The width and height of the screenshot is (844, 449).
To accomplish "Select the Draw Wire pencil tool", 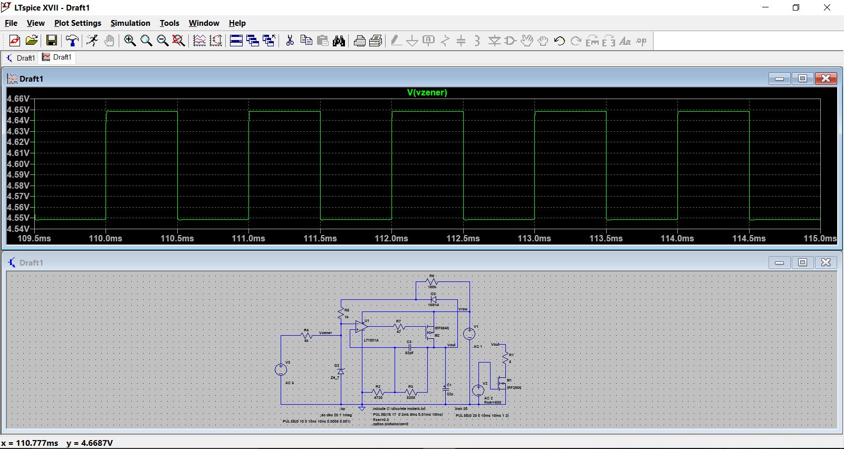I will pyautogui.click(x=396, y=41).
